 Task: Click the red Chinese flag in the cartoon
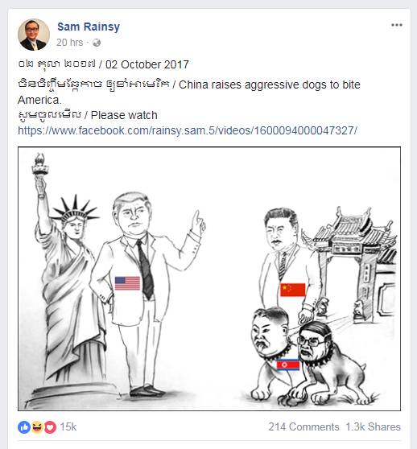click(293, 290)
